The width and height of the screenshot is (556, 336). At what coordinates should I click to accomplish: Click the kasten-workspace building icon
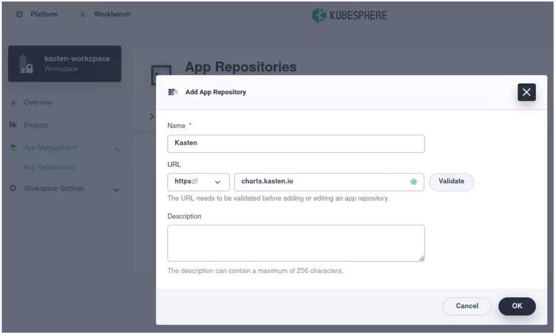[x=26, y=63]
